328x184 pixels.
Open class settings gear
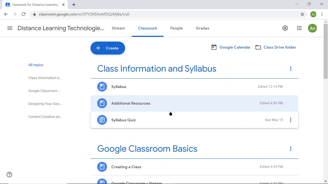[285, 28]
